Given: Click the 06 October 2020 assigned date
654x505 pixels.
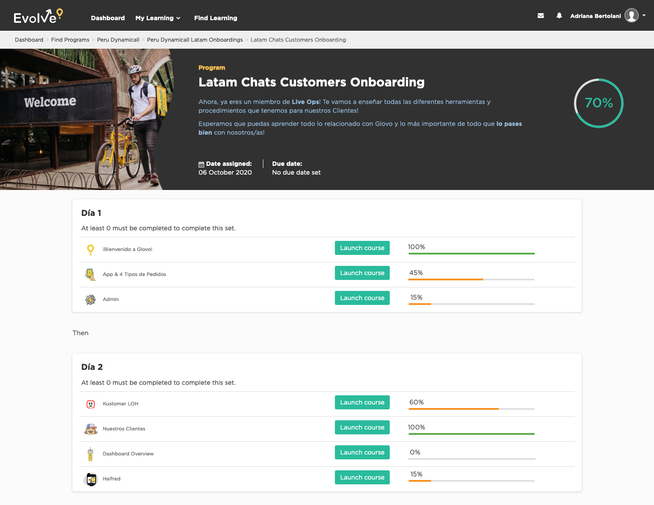Looking at the screenshot, I should [225, 172].
